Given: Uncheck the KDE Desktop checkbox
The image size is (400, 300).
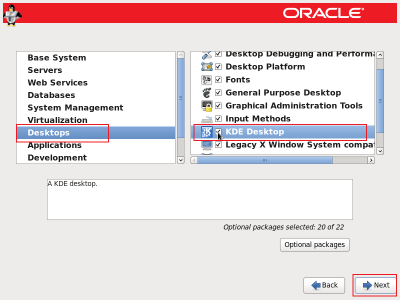Looking at the screenshot, I should coord(218,132).
